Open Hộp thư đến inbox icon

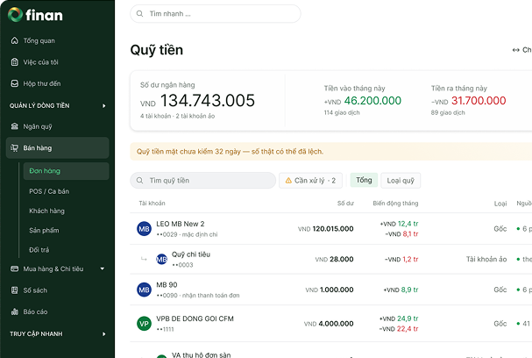[15, 83]
